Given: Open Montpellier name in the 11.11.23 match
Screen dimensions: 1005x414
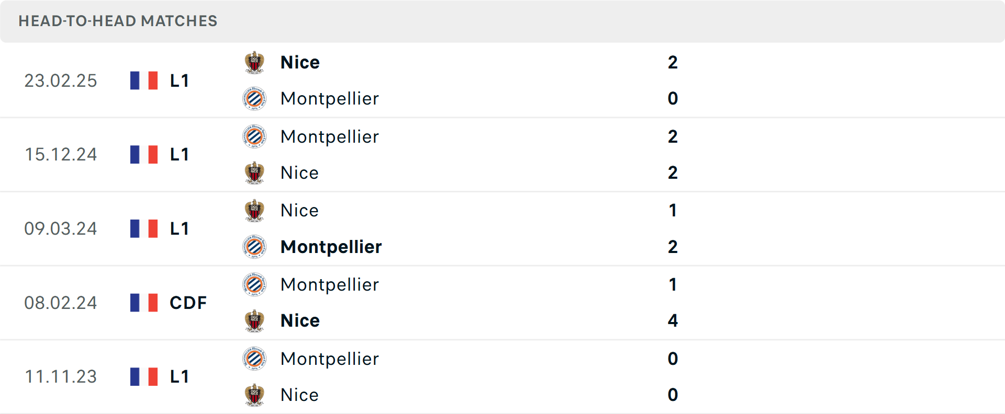Looking at the screenshot, I should [x=329, y=359].
